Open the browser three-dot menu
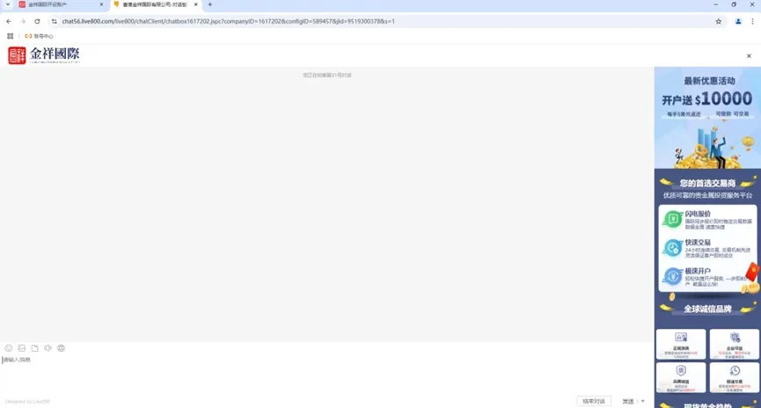The image size is (761, 408). (x=753, y=21)
